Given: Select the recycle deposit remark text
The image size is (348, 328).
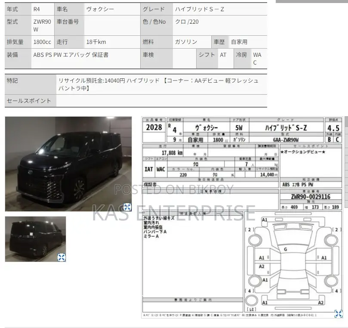Looking at the screenshot, I should point(158,84).
